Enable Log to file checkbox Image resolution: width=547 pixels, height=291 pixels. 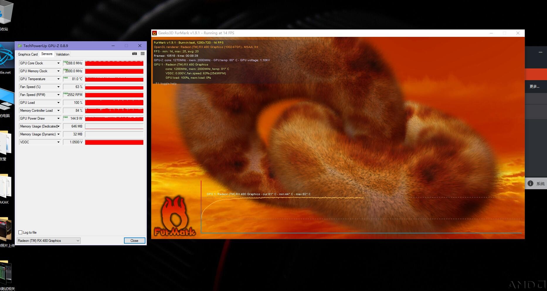point(21,233)
